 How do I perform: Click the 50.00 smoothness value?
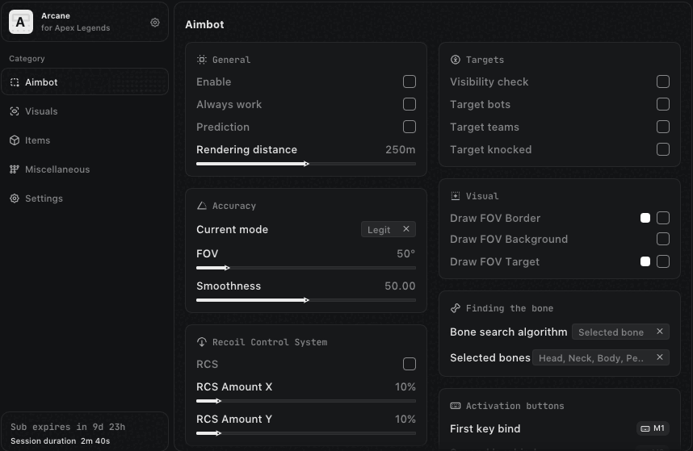click(x=400, y=286)
